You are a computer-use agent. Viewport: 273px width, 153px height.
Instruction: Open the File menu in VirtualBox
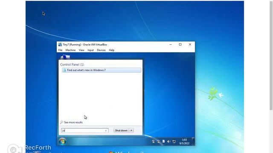[60, 50]
